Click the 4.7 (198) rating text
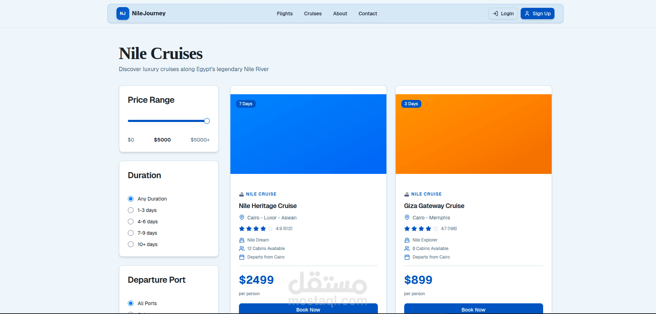This screenshot has width=656, height=314. [449, 229]
